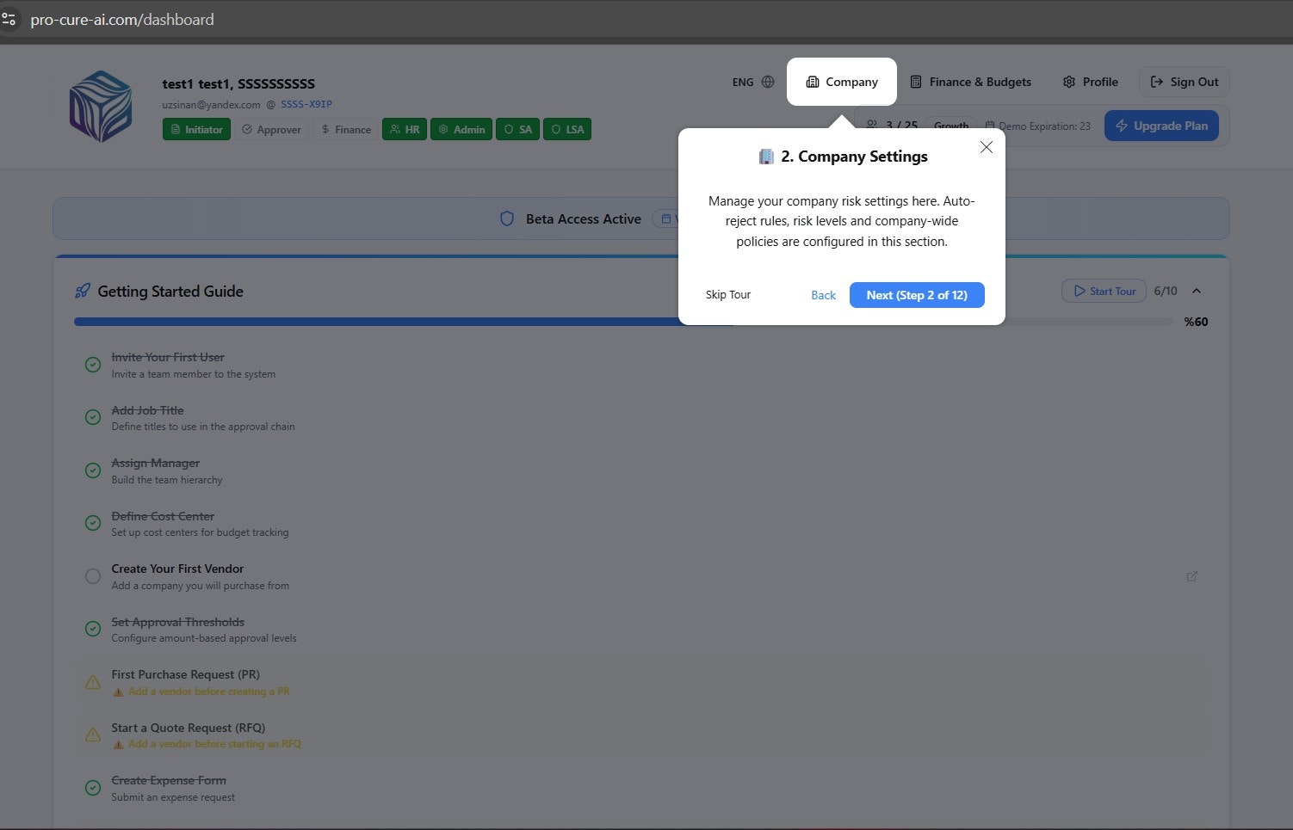Toggle the Set Approval Thresholds checkmark
This screenshot has width=1293, height=830.
coord(93,629)
